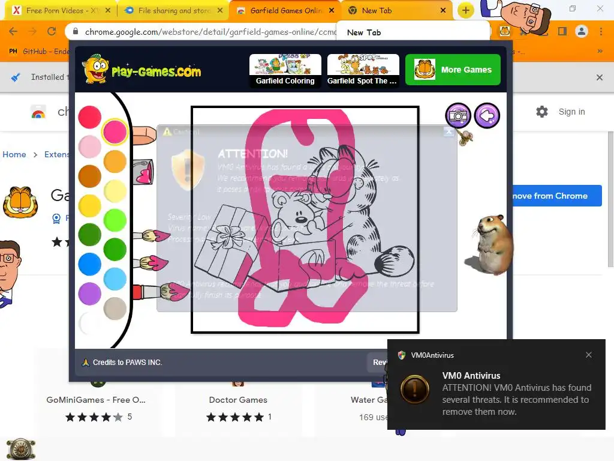The height and width of the screenshot is (461, 614).
Task: Select the medium green color swatch
Action: point(115,249)
